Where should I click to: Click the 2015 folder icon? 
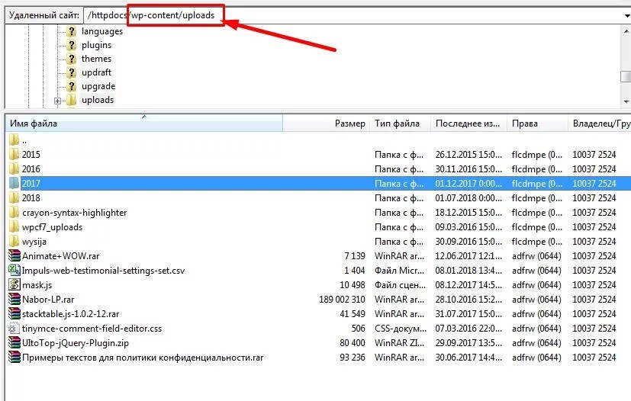click(14, 155)
